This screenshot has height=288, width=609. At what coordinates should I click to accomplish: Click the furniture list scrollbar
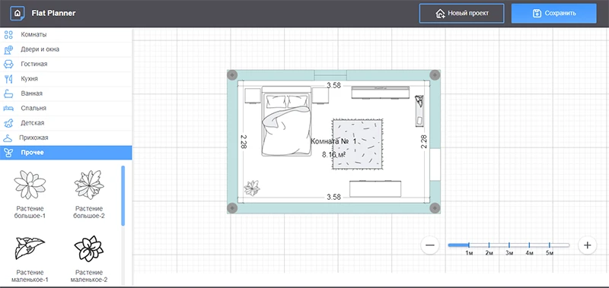[123, 196]
